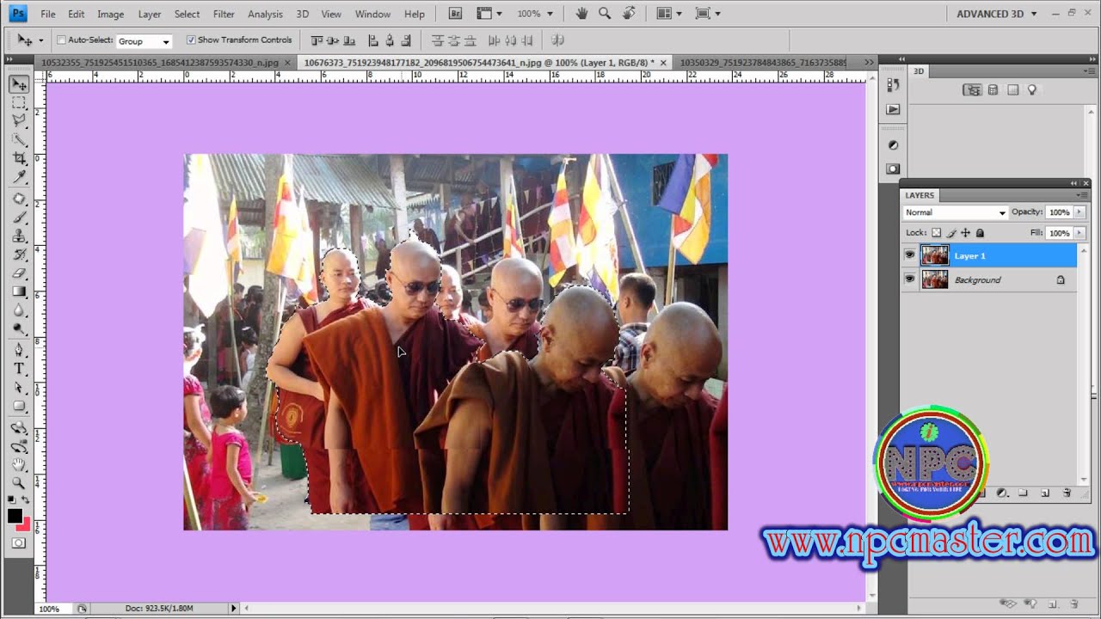Open the Adjustments panel icon
Viewport: 1101px width, 619px height.
click(x=893, y=145)
